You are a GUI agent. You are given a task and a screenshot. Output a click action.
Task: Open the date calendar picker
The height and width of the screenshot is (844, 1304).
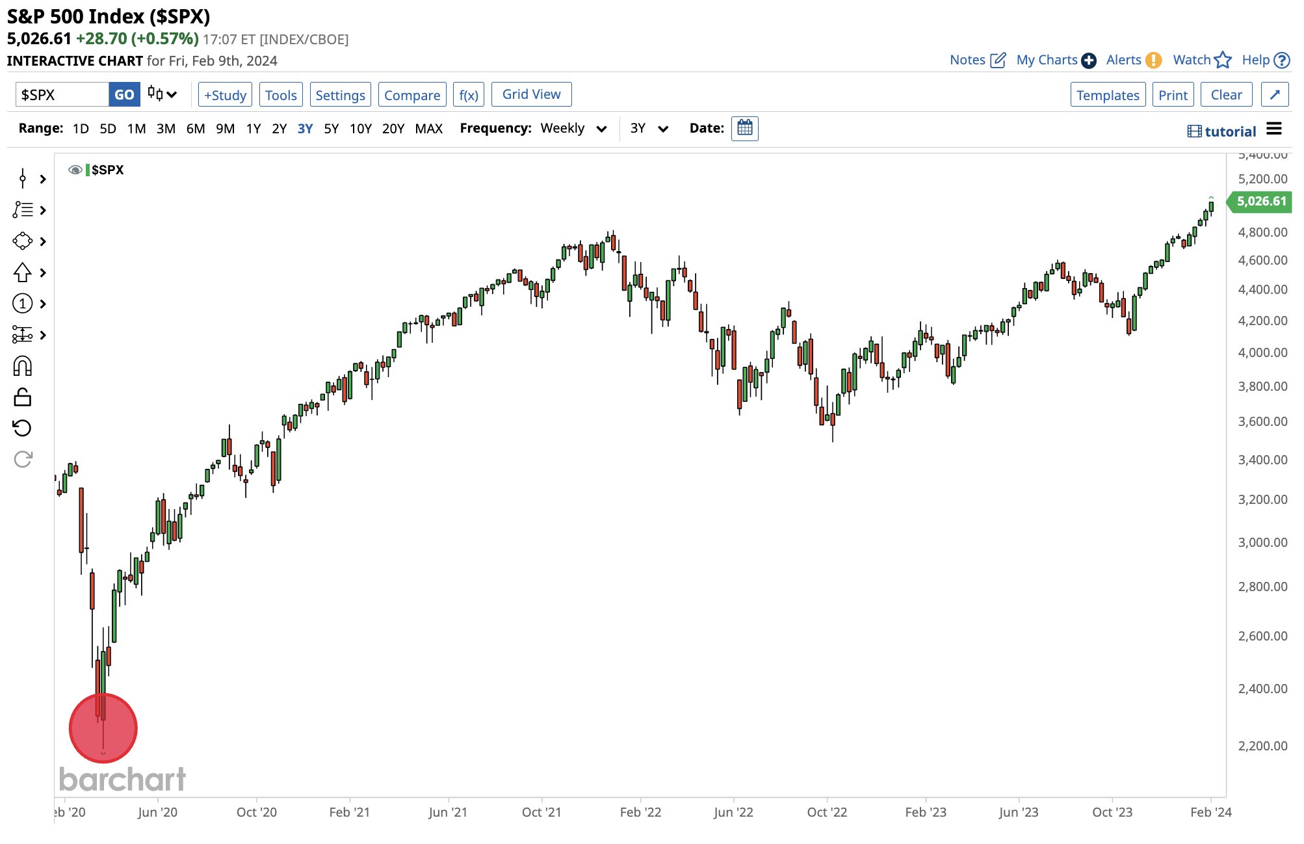(745, 128)
